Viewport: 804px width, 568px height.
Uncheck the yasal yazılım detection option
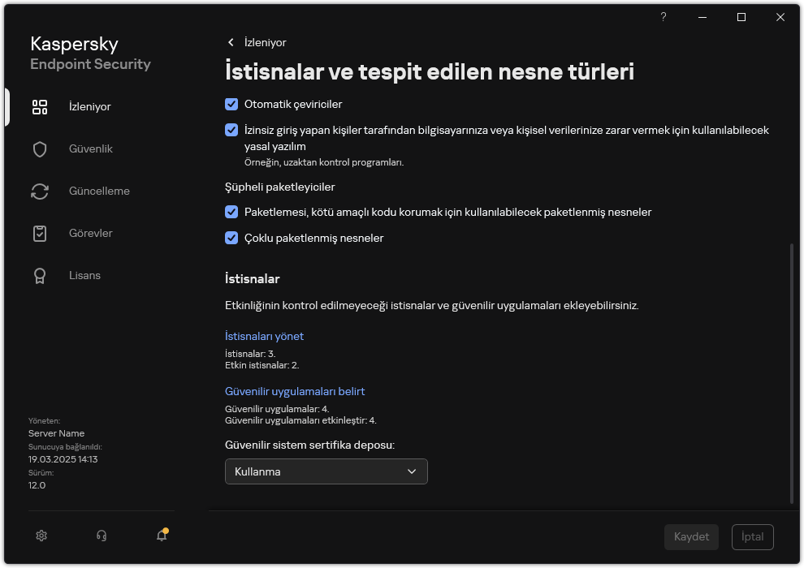tap(230, 131)
